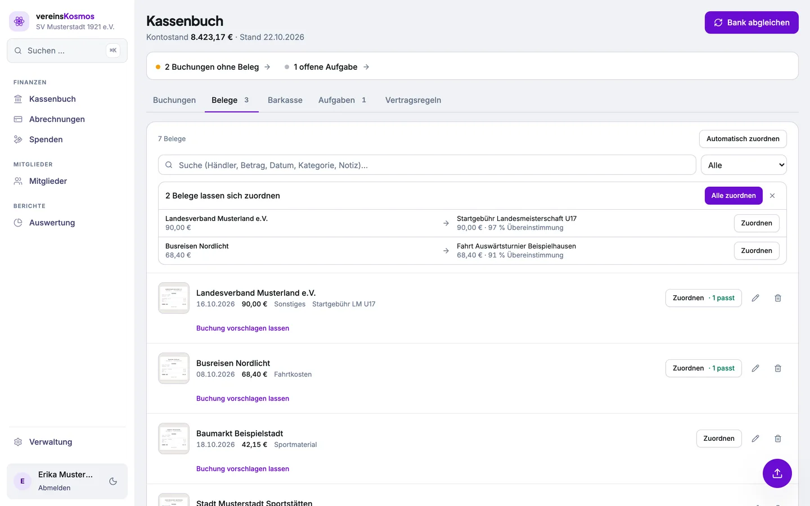Click Abmelden to log out
Screen dimensions: 810x506
tap(55, 488)
